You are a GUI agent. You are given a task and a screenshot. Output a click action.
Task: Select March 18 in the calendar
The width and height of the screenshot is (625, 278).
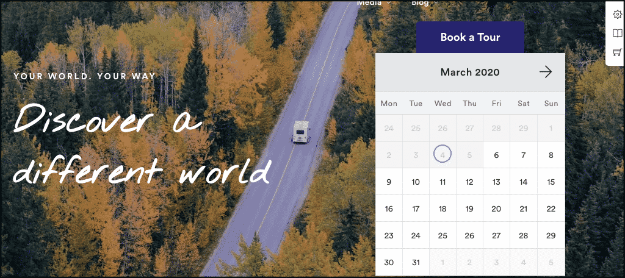point(443,208)
